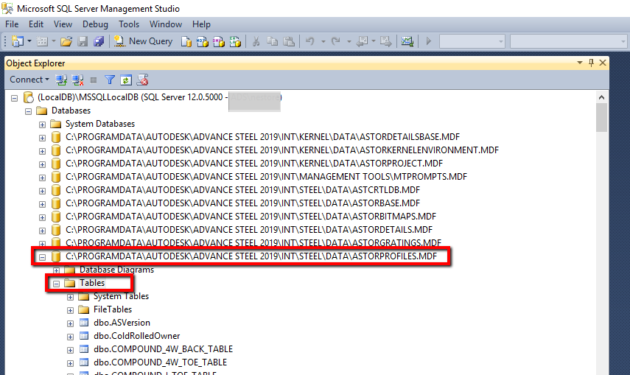Expand the MTPROMPTS.MDF database node

[x=42, y=178]
